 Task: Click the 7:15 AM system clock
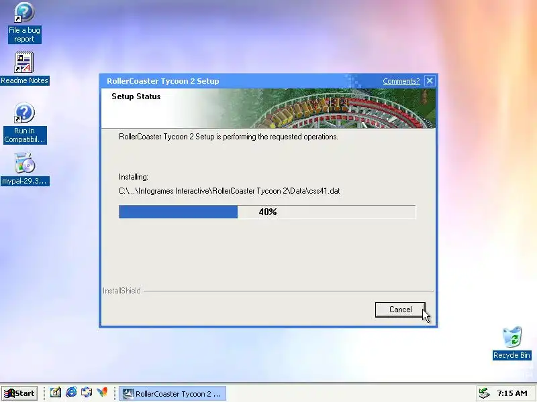(x=512, y=393)
